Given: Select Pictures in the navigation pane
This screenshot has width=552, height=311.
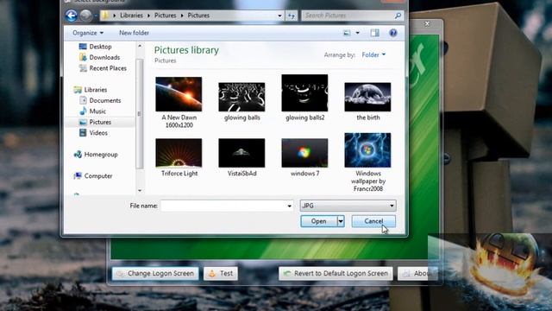Looking at the screenshot, I should [99, 122].
